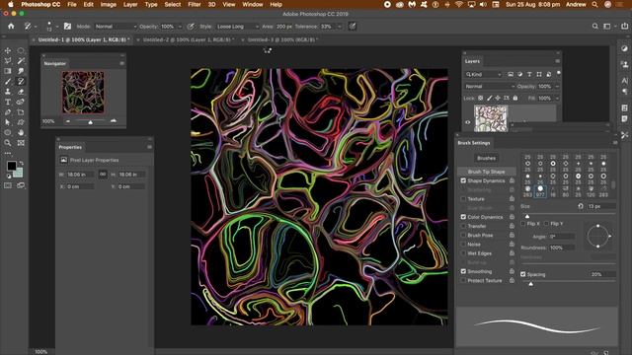Toggle the Smoothing checkbox
632x355 pixels.
(x=463, y=272)
